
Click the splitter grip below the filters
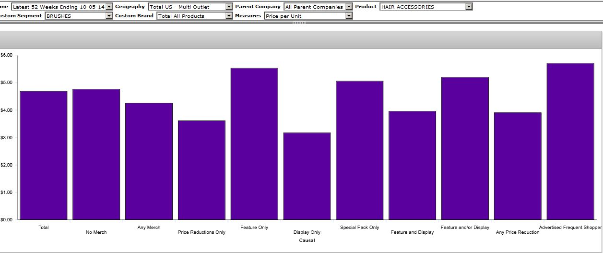299,23
